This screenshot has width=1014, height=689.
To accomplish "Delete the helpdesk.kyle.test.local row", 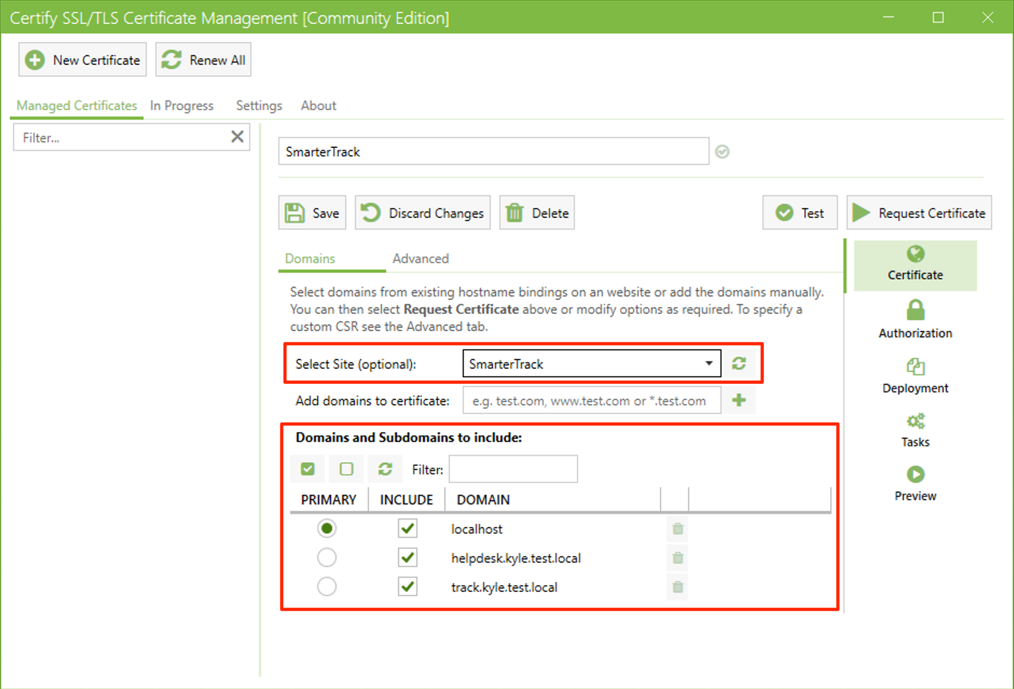I will (678, 558).
